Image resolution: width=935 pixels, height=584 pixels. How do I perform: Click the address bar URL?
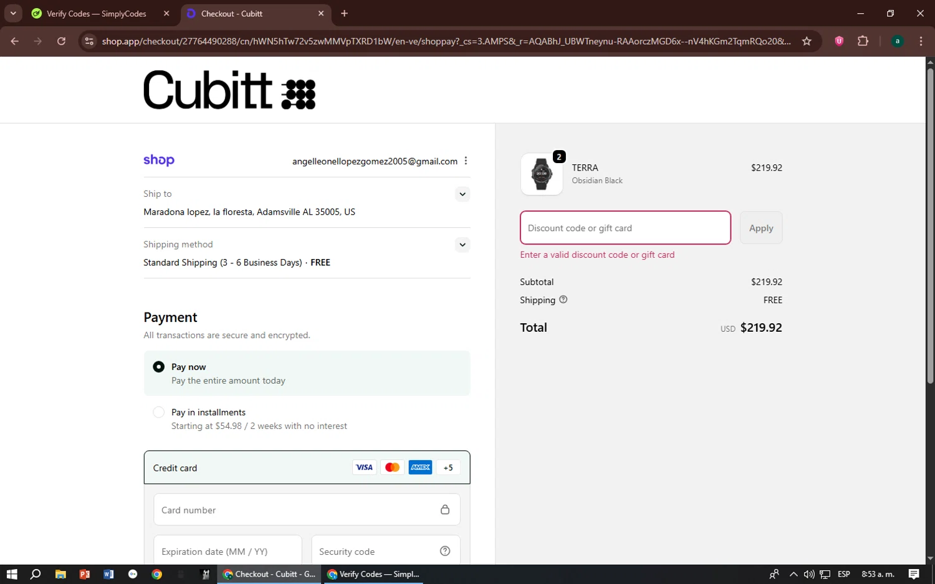click(446, 41)
